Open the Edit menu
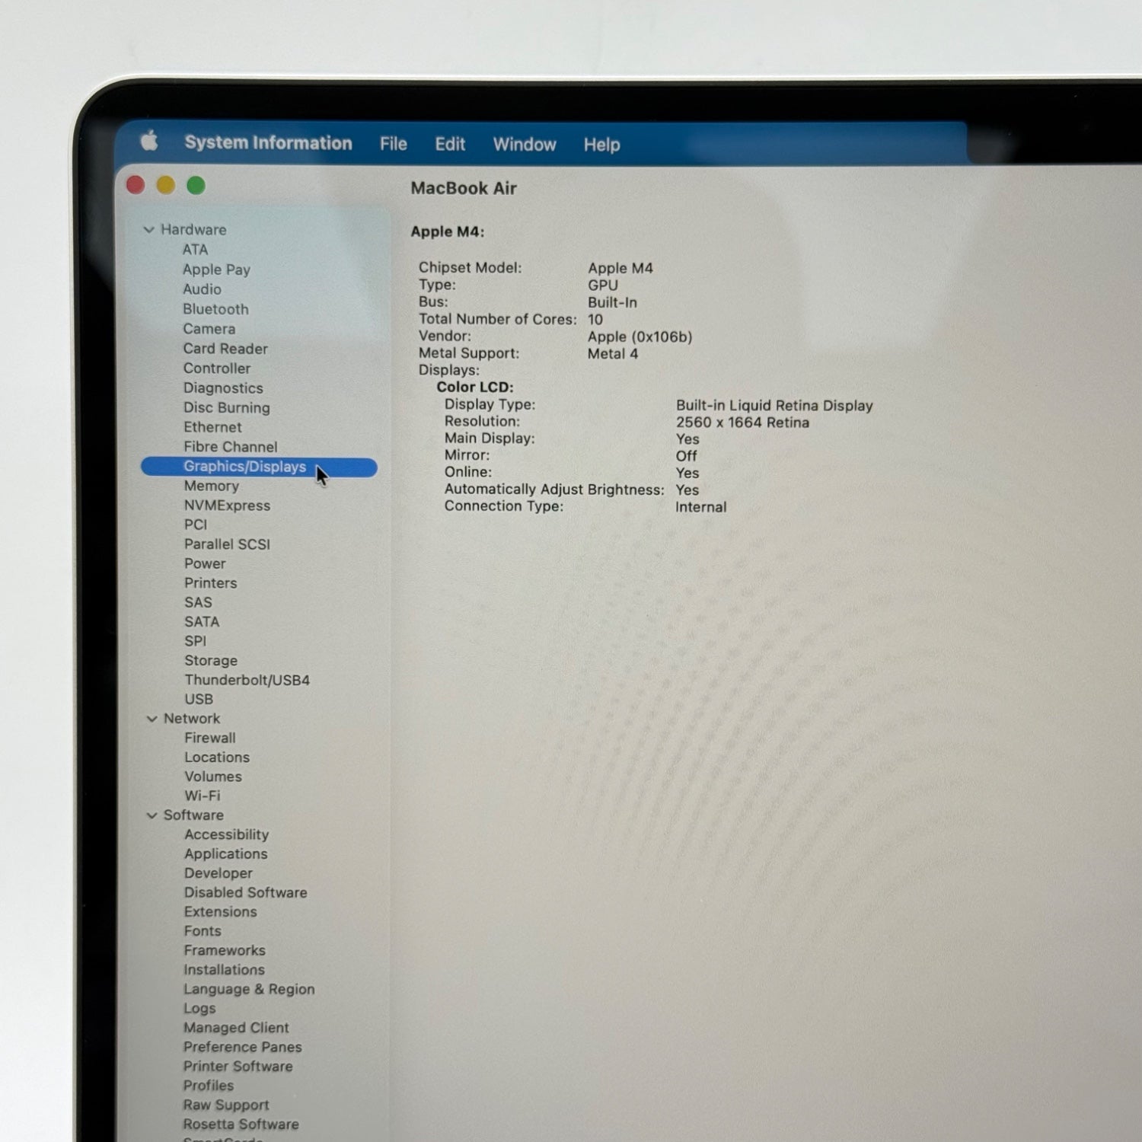The image size is (1142, 1142). [x=450, y=144]
